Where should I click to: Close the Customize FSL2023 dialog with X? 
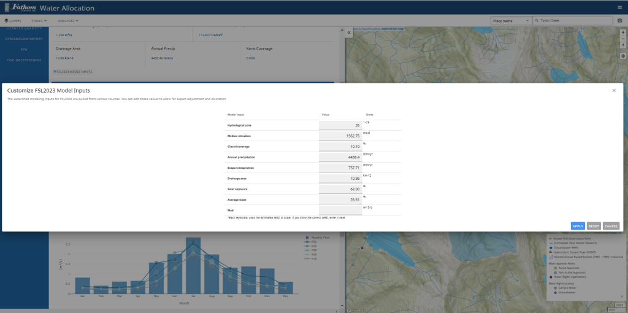tap(614, 90)
